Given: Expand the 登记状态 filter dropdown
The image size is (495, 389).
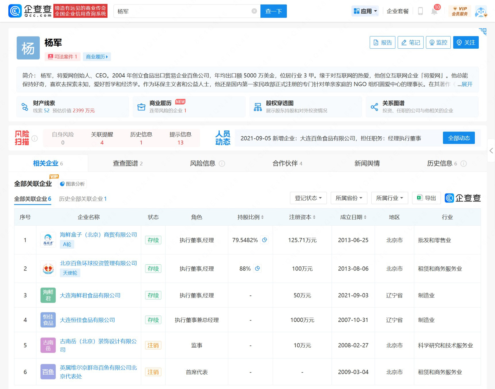Looking at the screenshot, I should [308, 198].
